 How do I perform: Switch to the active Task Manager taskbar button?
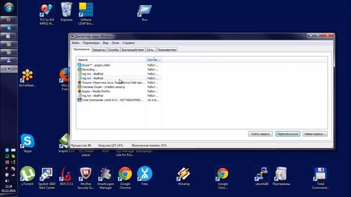pyautogui.click(x=9, y=68)
